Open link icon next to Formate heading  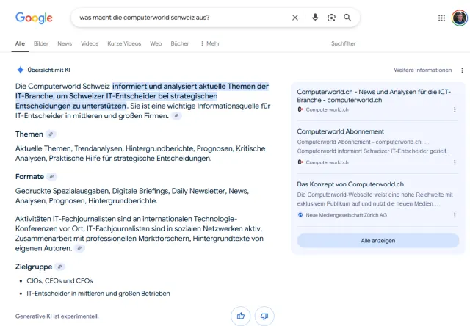[x=51, y=177]
